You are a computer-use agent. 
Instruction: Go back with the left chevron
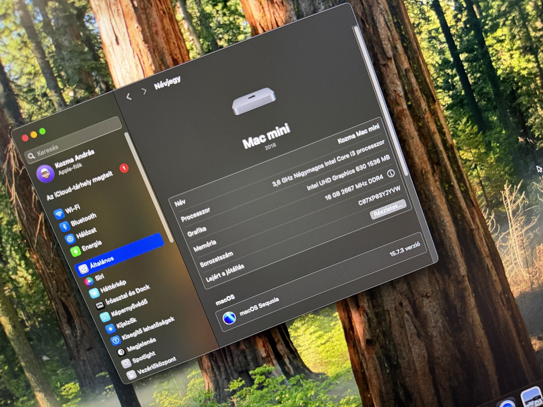click(x=129, y=96)
